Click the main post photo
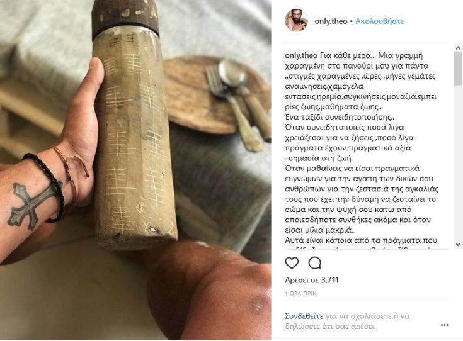Screen dimensions: 463x341 pos(135,170)
